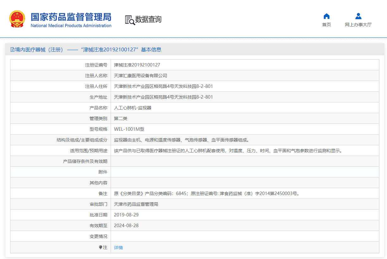Select the 津械注准20192100127 value in table
Image resolution: width=387 pixels, height=259 pixels.
(137, 65)
